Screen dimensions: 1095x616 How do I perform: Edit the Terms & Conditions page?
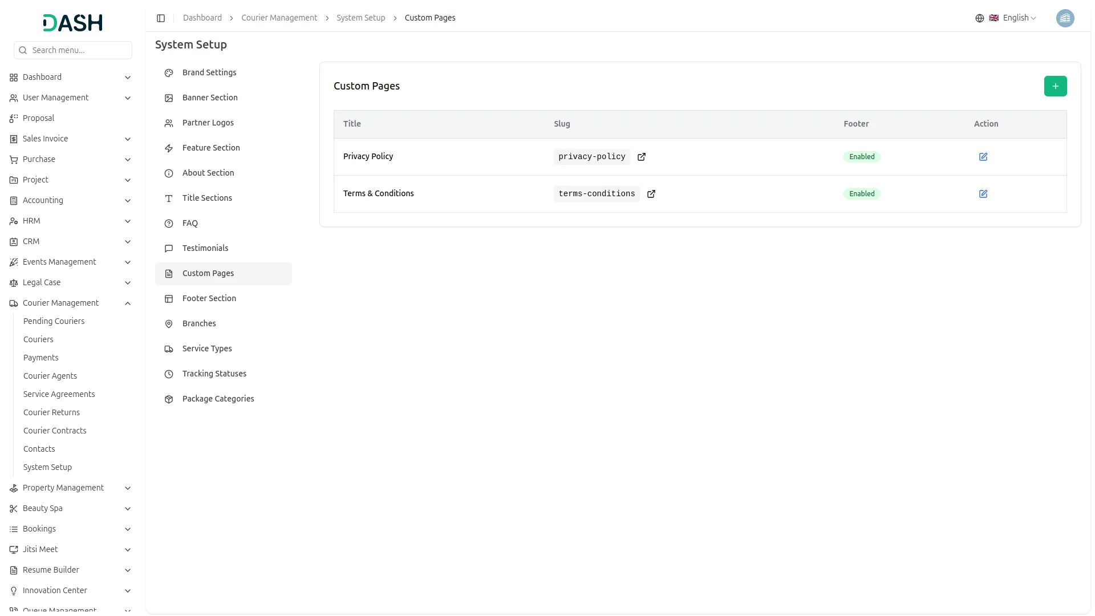point(983,194)
